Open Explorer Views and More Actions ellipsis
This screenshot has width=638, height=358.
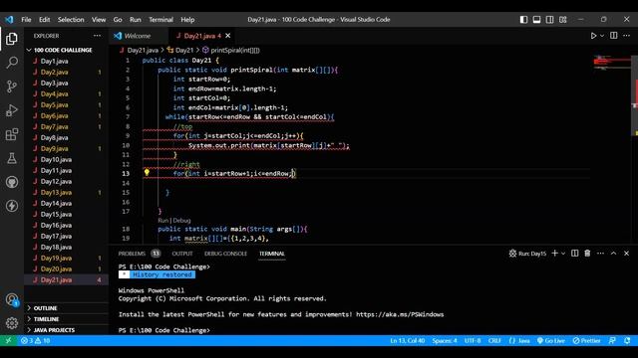(x=97, y=36)
